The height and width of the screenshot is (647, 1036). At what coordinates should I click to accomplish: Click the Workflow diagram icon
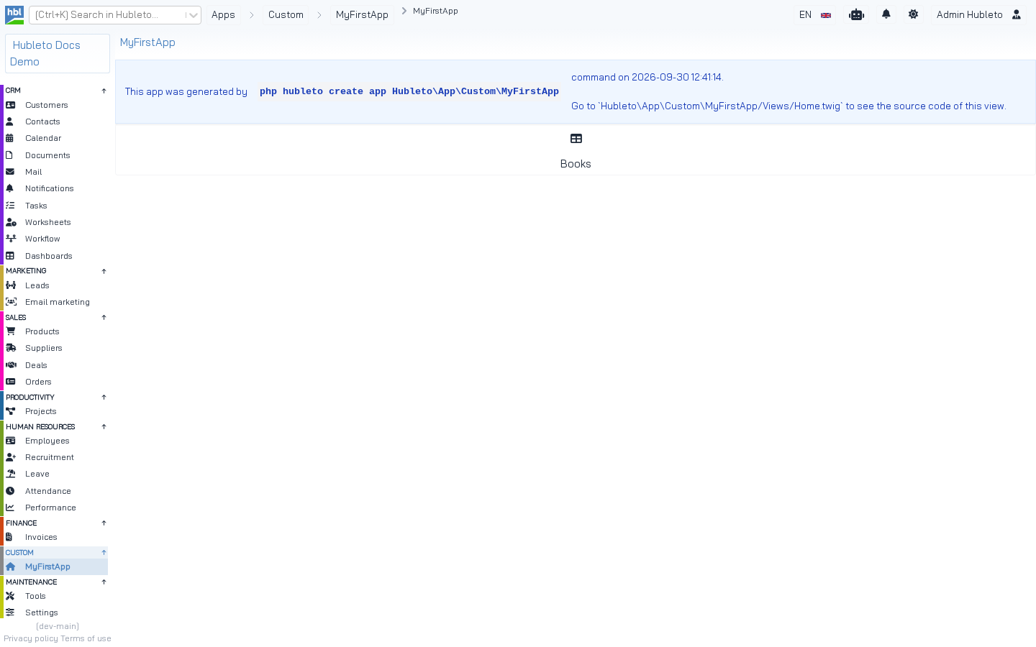pyautogui.click(x=11, y=239)
